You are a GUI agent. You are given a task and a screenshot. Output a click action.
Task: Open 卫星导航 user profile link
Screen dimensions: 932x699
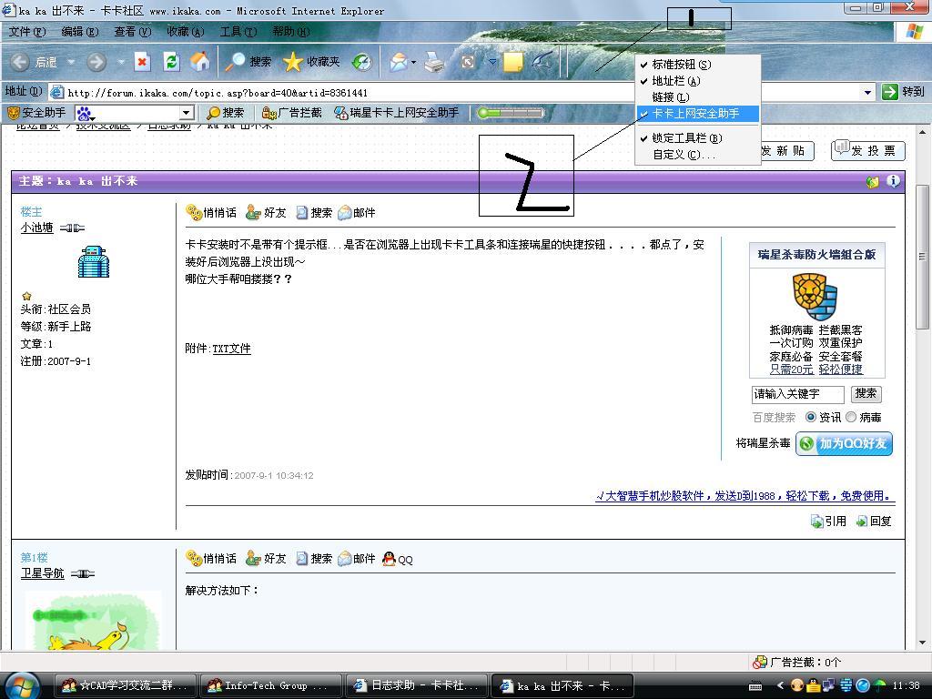pyautogui.click(x=42, y=573)
